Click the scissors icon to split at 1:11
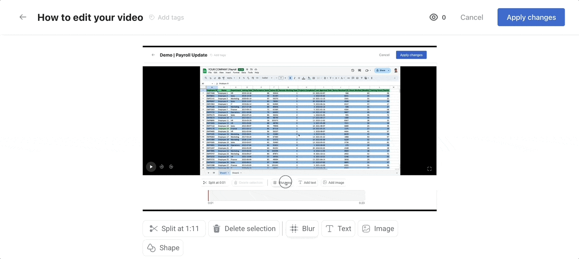The image size is (579, 259). tap(154, 228)
